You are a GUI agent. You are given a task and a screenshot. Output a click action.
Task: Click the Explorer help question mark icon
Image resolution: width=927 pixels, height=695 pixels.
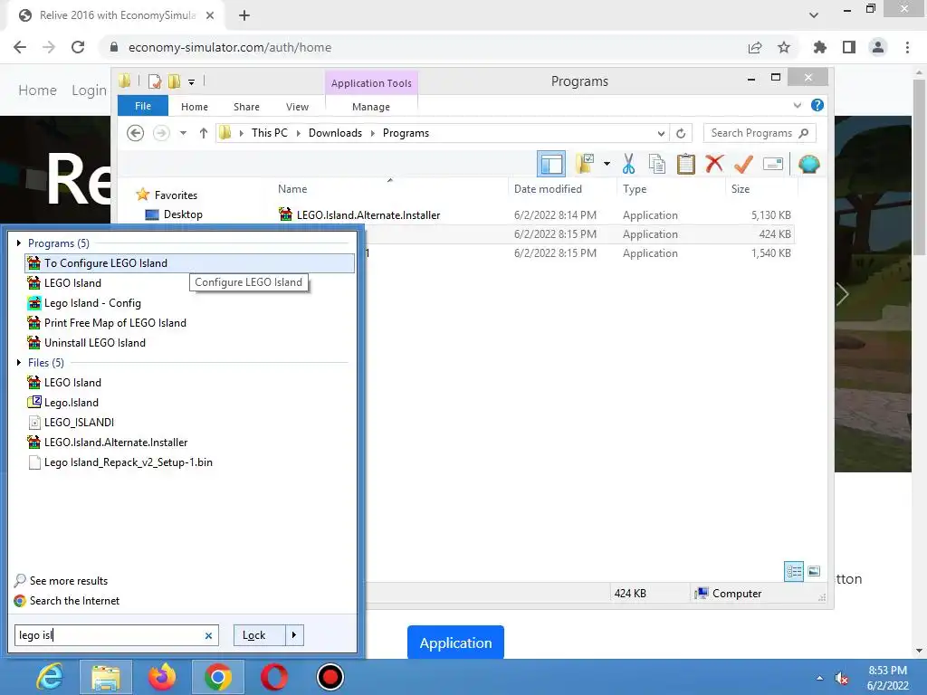tap(817, 105)
